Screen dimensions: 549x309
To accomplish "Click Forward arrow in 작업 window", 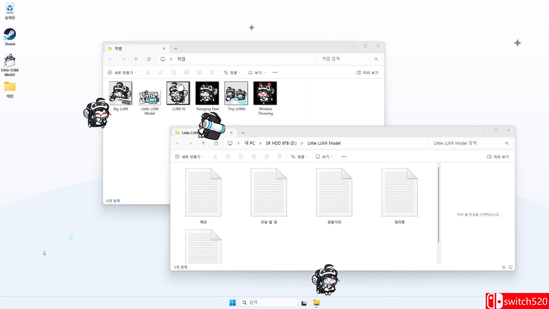I will click(123, 59).
